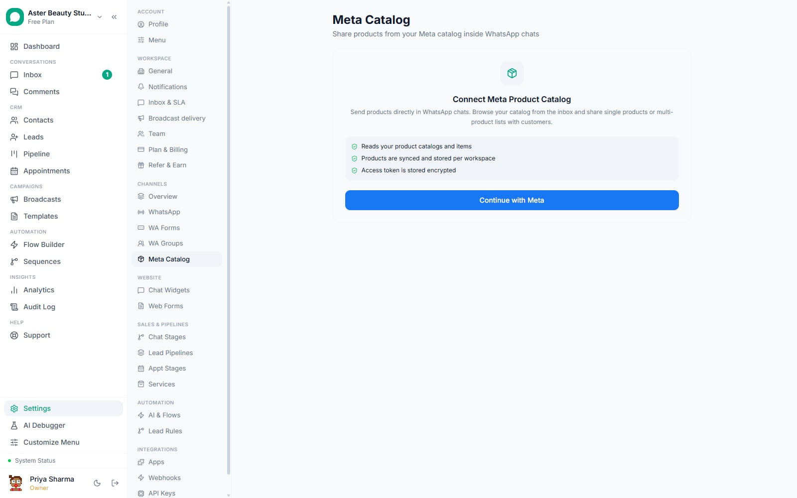797x498 pixels.
Task: Open channels Overview
Action: coord(176,197)
